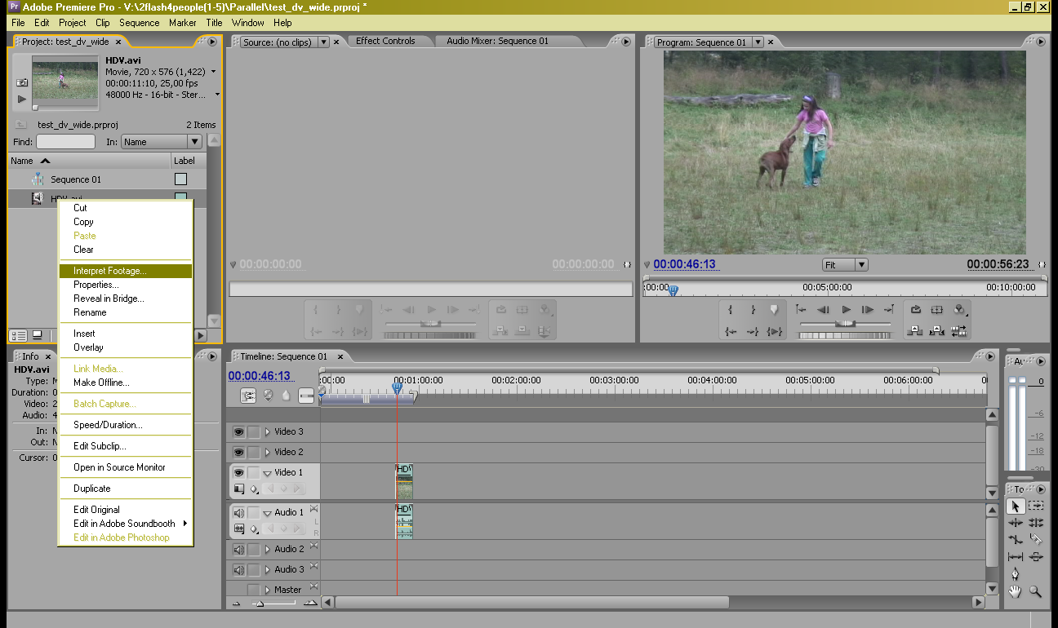This screenshot has height=628, width=1058.
Task: Select the Hand tool
Action: 1015,592
